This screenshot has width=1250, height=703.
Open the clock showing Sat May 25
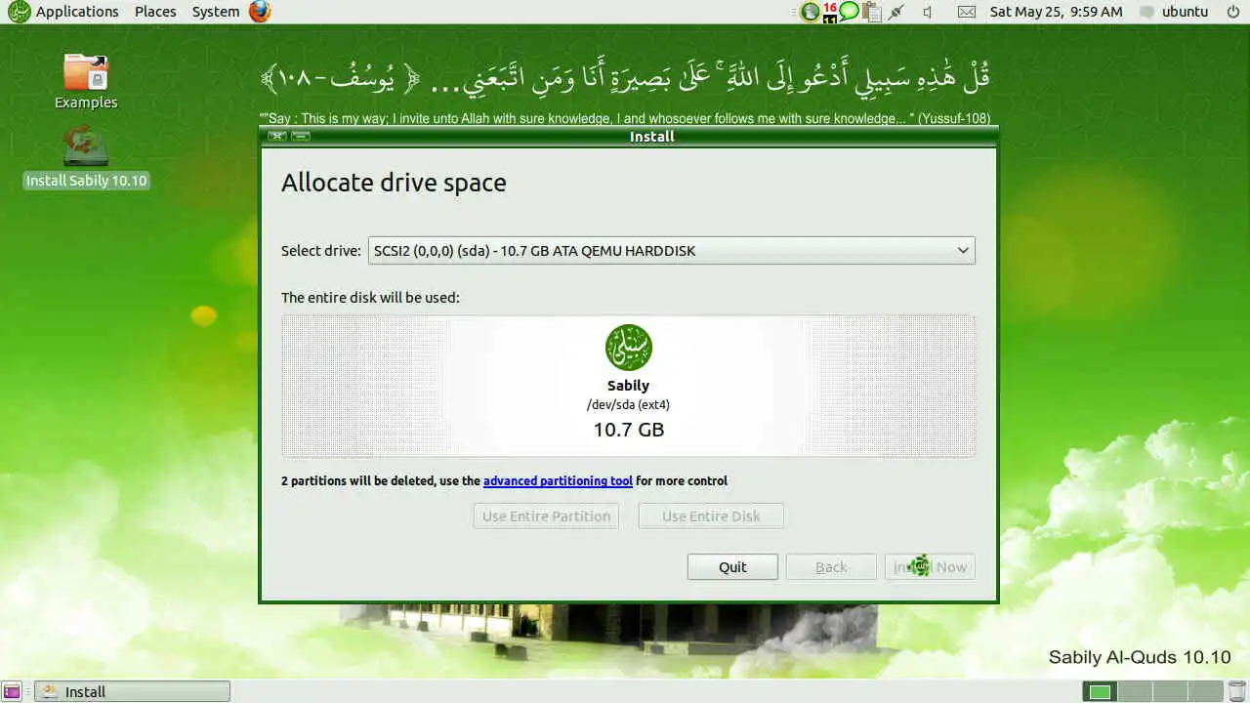point(1056,12)
